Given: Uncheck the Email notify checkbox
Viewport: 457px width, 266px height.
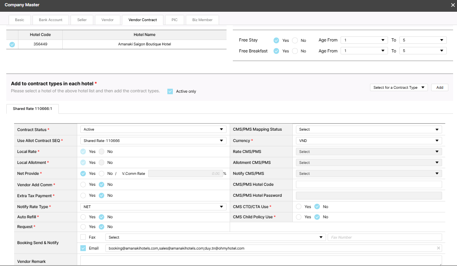Looking at the screenshot, I should [83, 248].
